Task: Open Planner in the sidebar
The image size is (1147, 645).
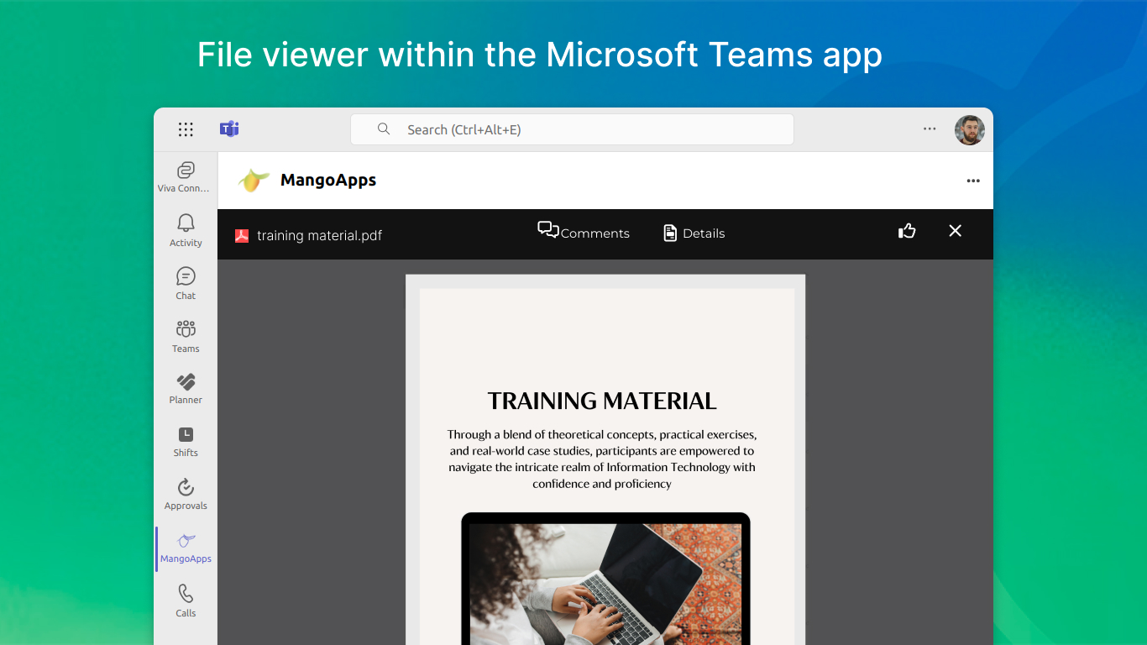Action: tap(186, 389)
